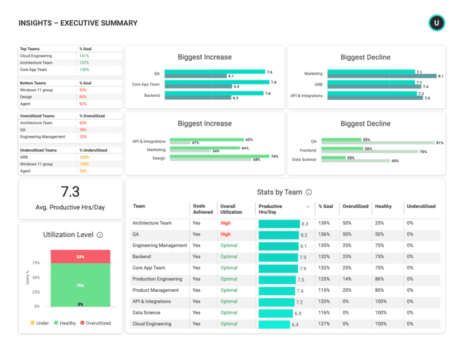Viewport: 464px width, 353px height.
Task: Sort table by the Goals Achieved column header
Action: point(203,208)
